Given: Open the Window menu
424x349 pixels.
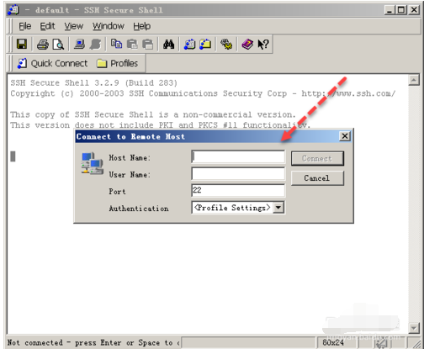Looking at the screenshot, I should coord(109,26).
